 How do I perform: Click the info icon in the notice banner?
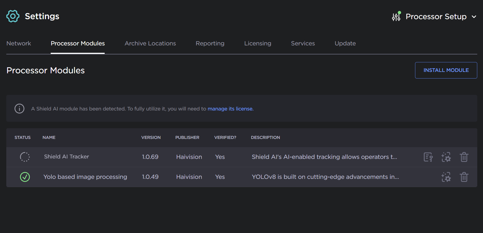pyautogui.click(x=19, y=109)
